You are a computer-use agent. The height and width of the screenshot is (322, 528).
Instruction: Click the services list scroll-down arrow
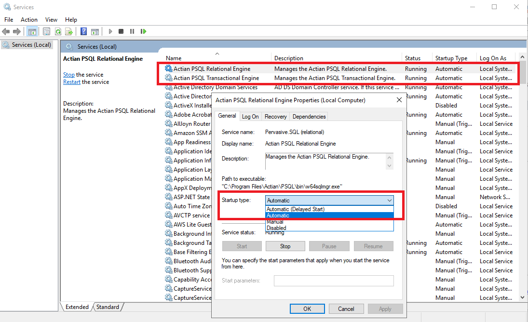pyautogui.click(x=522, y=297)
